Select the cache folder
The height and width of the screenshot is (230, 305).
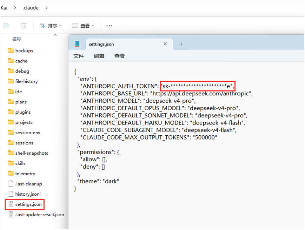click(x=18, y=61)
